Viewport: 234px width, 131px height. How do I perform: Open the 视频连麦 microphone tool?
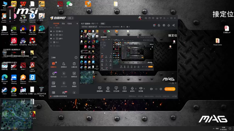[x=54, y=75]
